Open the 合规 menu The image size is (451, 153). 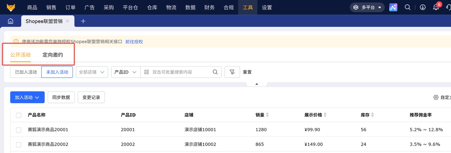coord(229,7)
